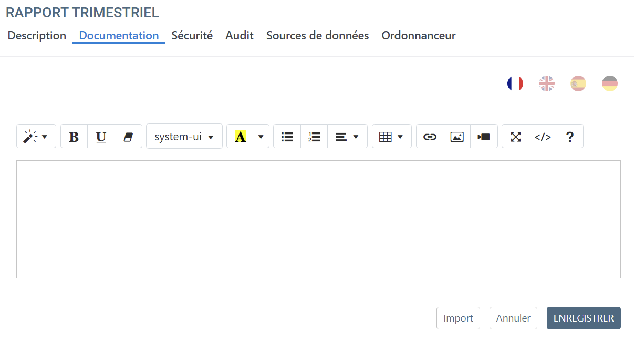This screenshot has height=341, width=634.
Task: Open the Documentation tab
Action: click(x=119, y=36)
